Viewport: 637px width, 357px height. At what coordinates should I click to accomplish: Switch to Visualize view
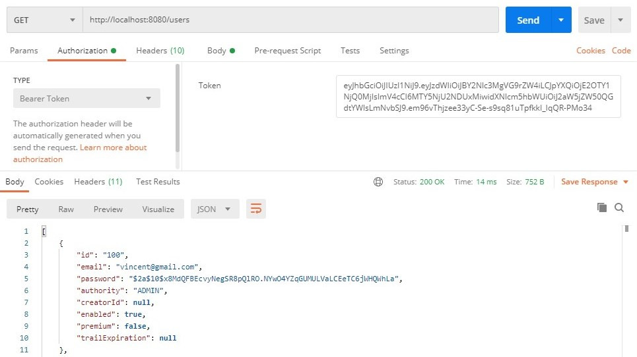click(x=158, y=209)
